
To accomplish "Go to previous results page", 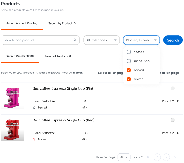I will coord(157,157).
